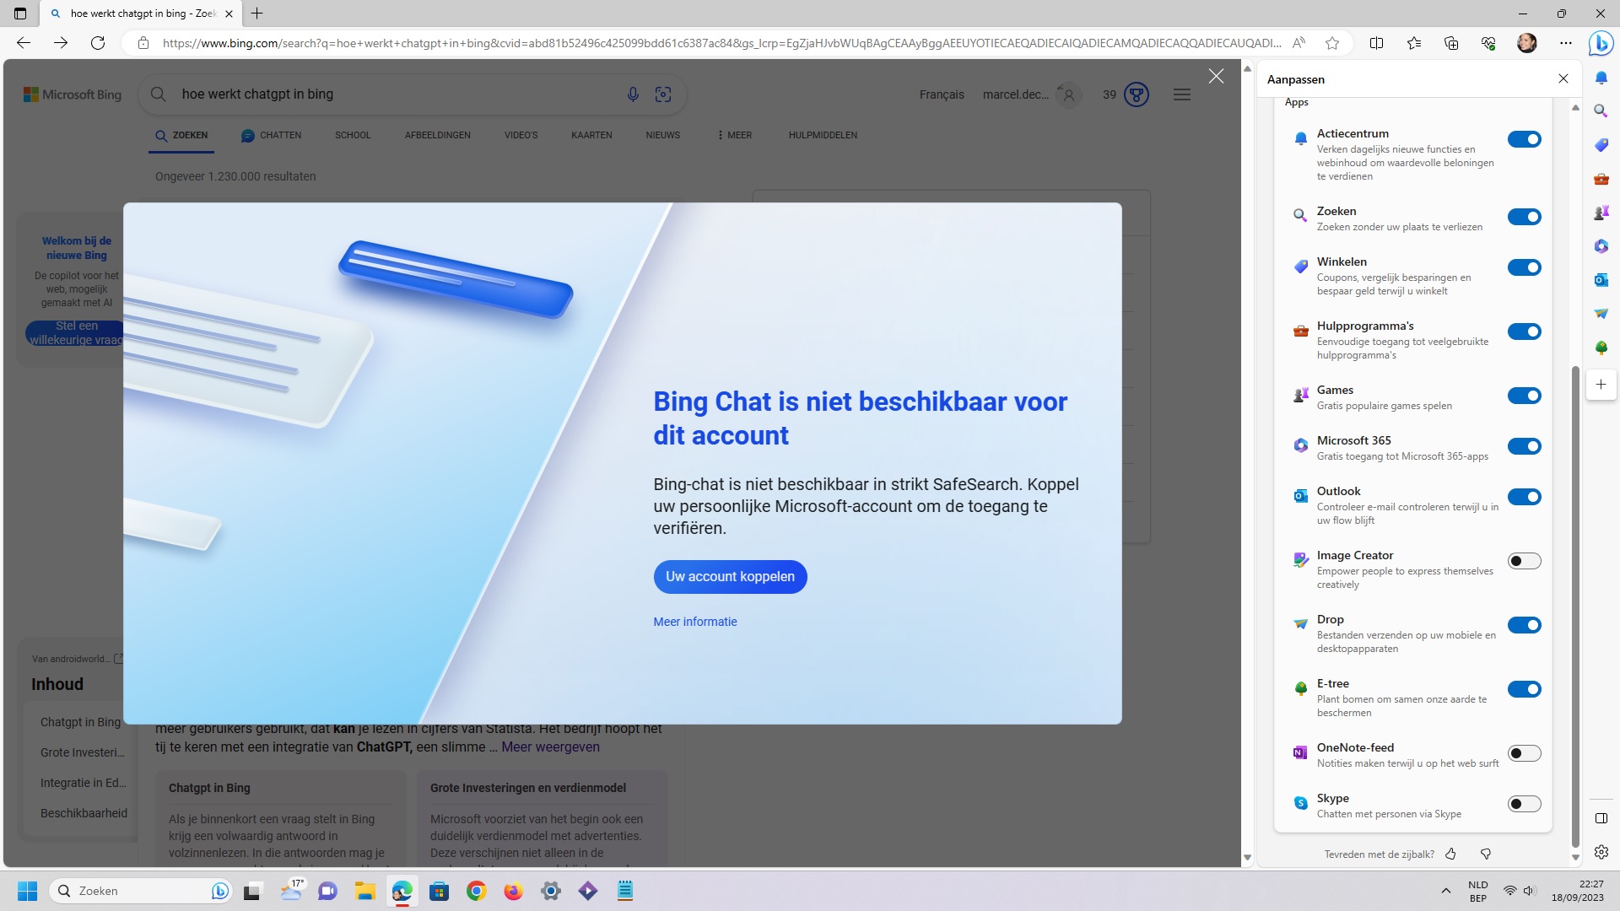The height and width of the screenshot is (911, 1620).
Task: Click the sidebar notification bell icon
Action: tap(1601, 78)
